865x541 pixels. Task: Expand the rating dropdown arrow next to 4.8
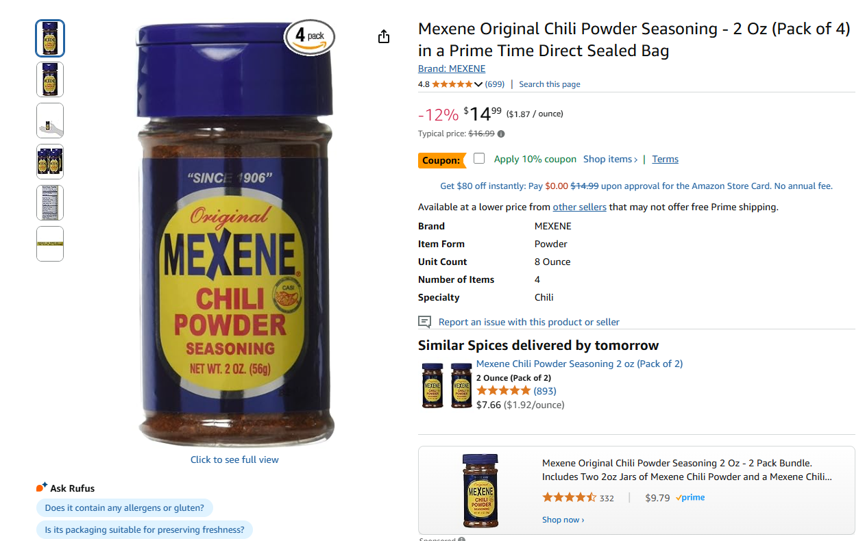click(478, 84)
